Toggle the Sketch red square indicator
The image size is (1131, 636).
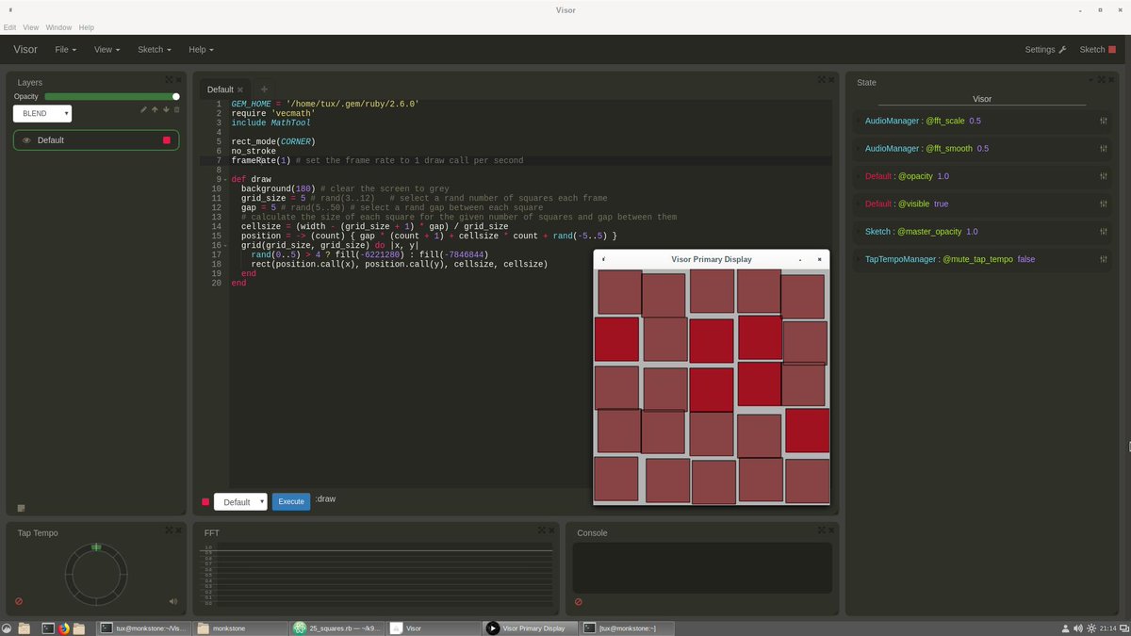tap(1111, 49)
